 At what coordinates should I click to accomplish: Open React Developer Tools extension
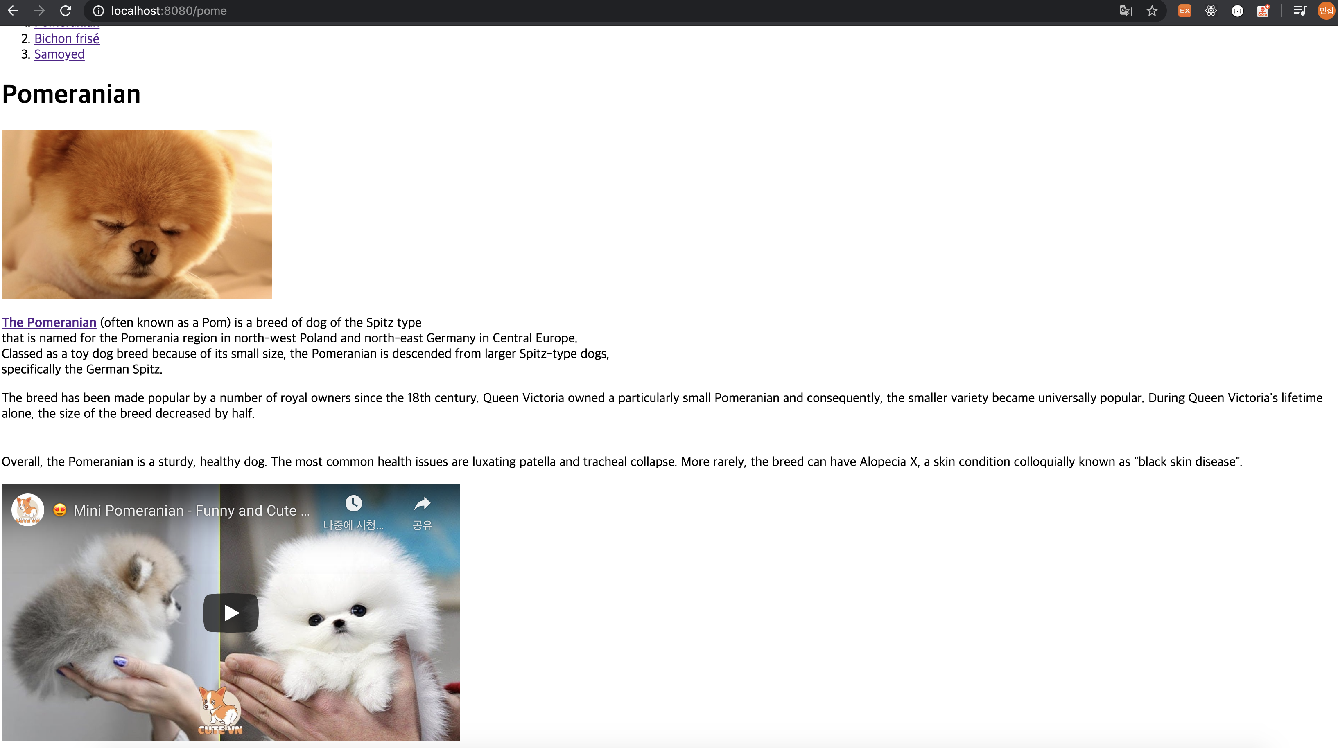(1211, 11)
